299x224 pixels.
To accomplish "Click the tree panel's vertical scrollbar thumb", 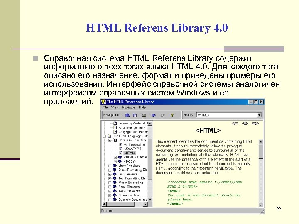I will pos(150,159).
